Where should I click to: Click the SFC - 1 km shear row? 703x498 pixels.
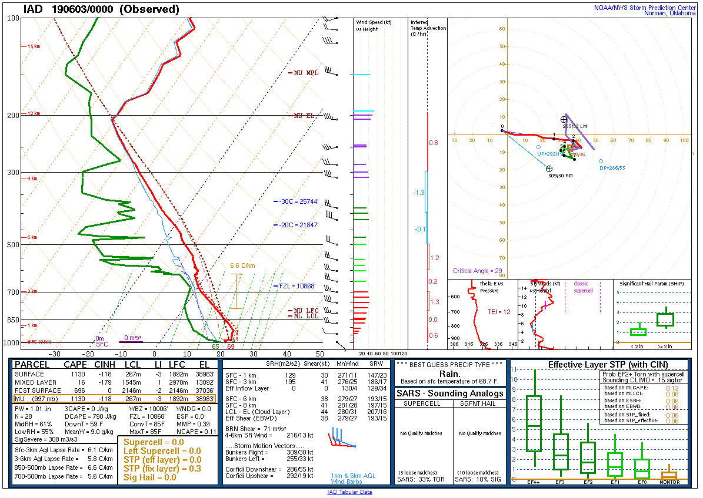click(306, 375)
